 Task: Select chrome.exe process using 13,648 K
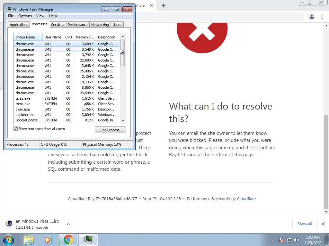point(67,66)
